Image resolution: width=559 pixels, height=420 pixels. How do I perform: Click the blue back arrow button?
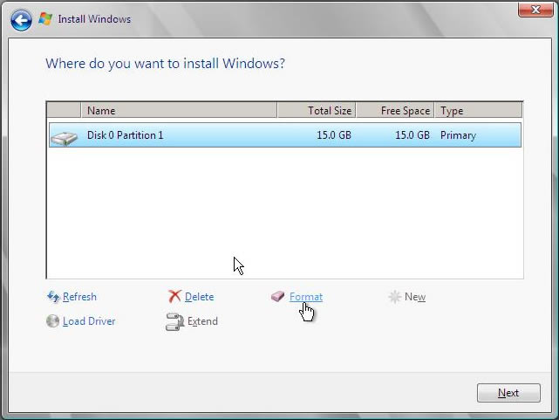pyautogui.click(x=22, y=18)
